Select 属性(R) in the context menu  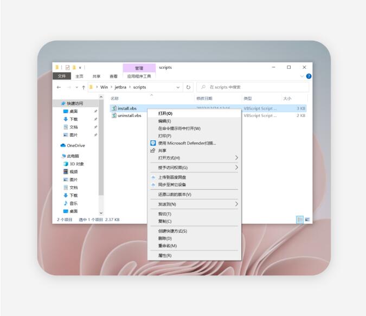(165, 255)
